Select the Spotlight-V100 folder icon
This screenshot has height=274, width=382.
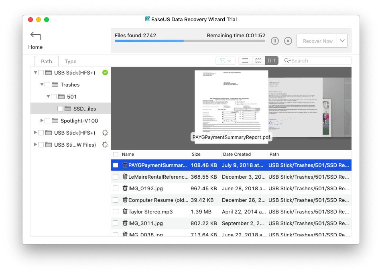55,121
